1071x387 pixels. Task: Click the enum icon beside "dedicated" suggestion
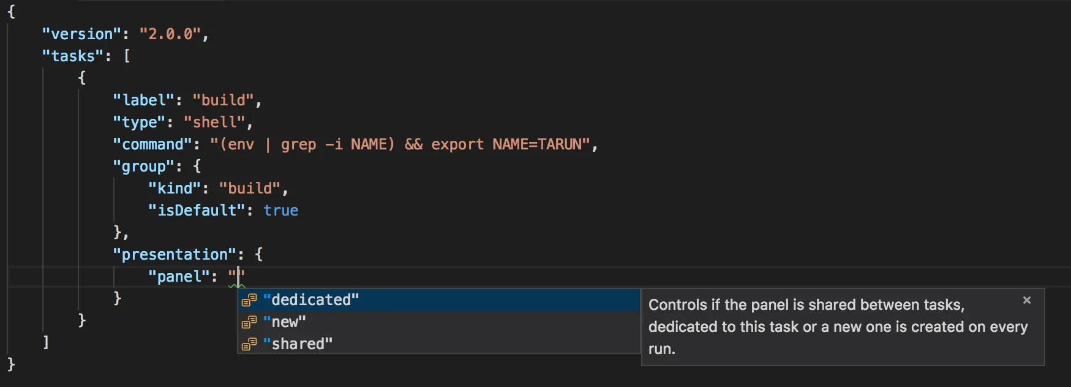click(249, 300)
